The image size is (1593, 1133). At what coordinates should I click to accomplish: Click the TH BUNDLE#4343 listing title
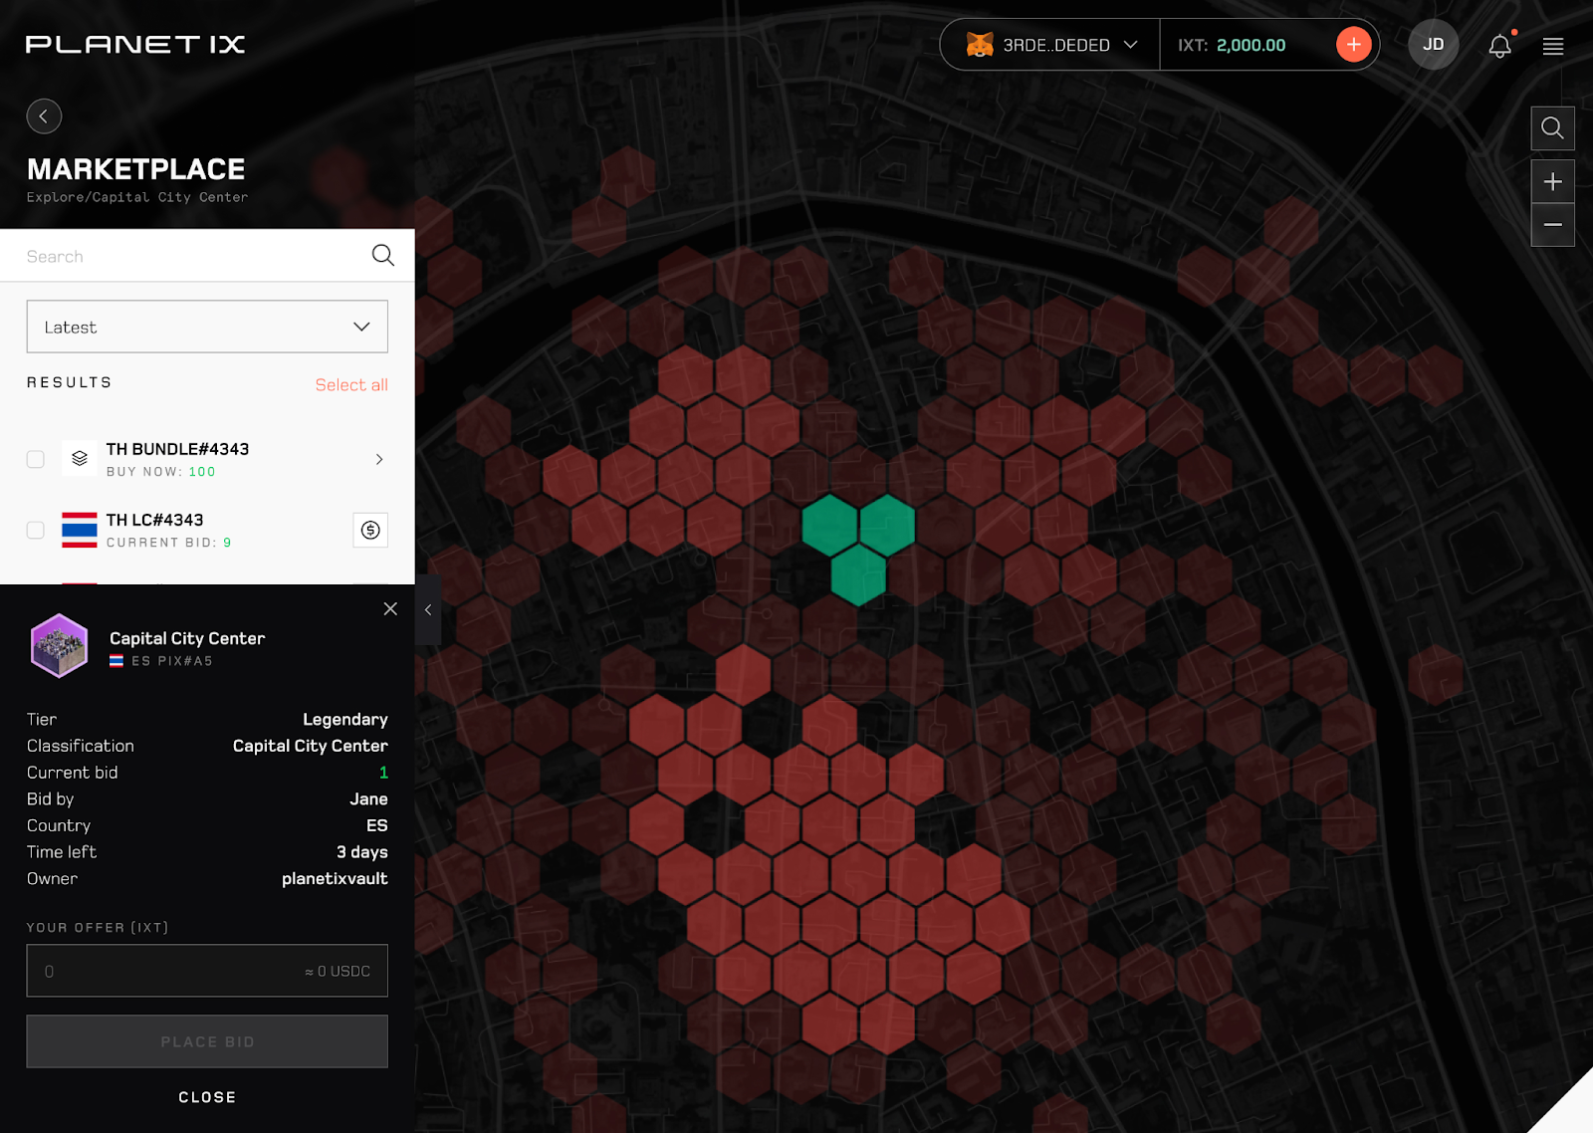pos(177,449)
